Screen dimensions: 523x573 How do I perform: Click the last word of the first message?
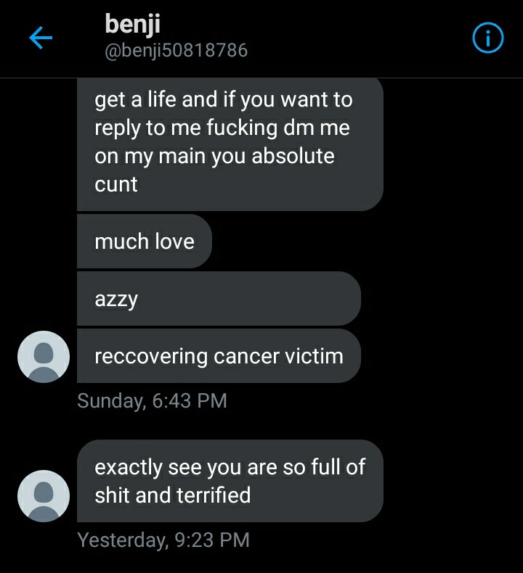pos(116,184)
